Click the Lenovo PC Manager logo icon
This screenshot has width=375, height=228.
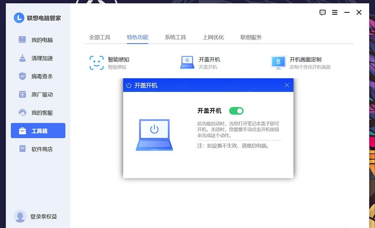(19, 18)
